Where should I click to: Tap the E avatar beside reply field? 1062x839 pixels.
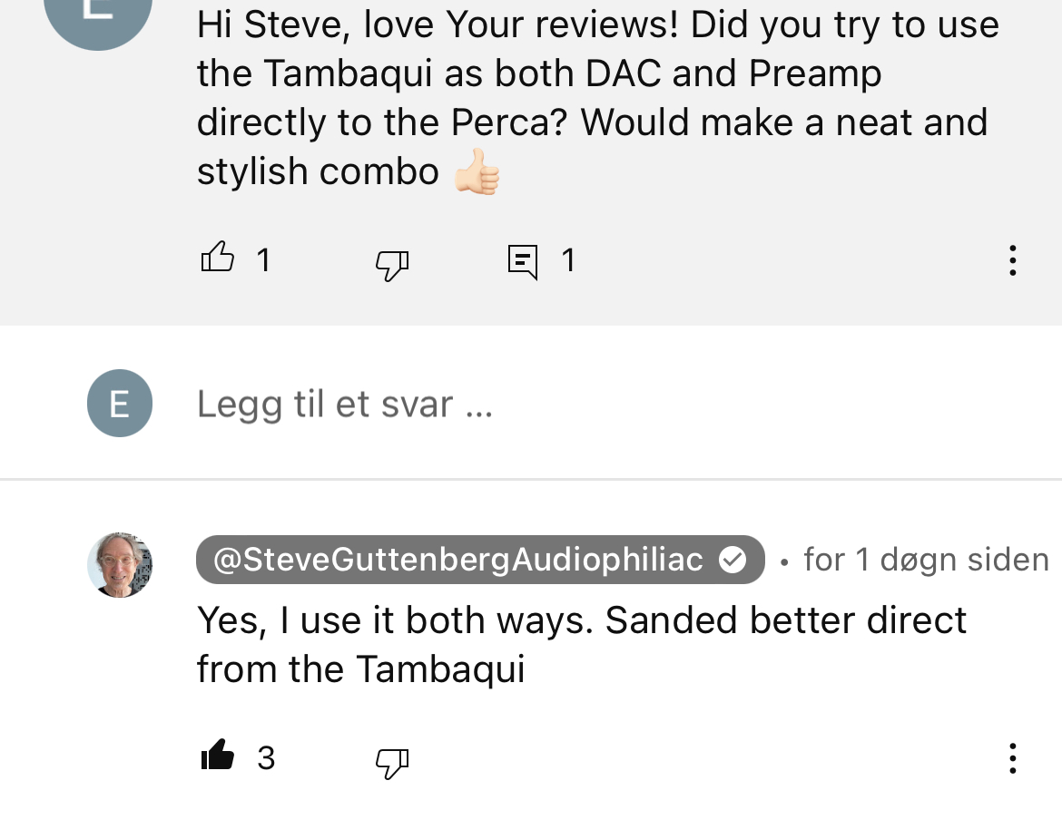tap(120, 404)
